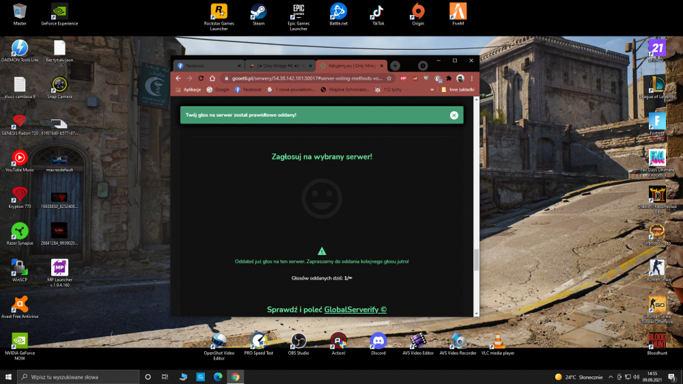Viewport: 683px width, 384px height.
Task: Click the page's vertical scrollbar thumb
Action: click(476, 260)
